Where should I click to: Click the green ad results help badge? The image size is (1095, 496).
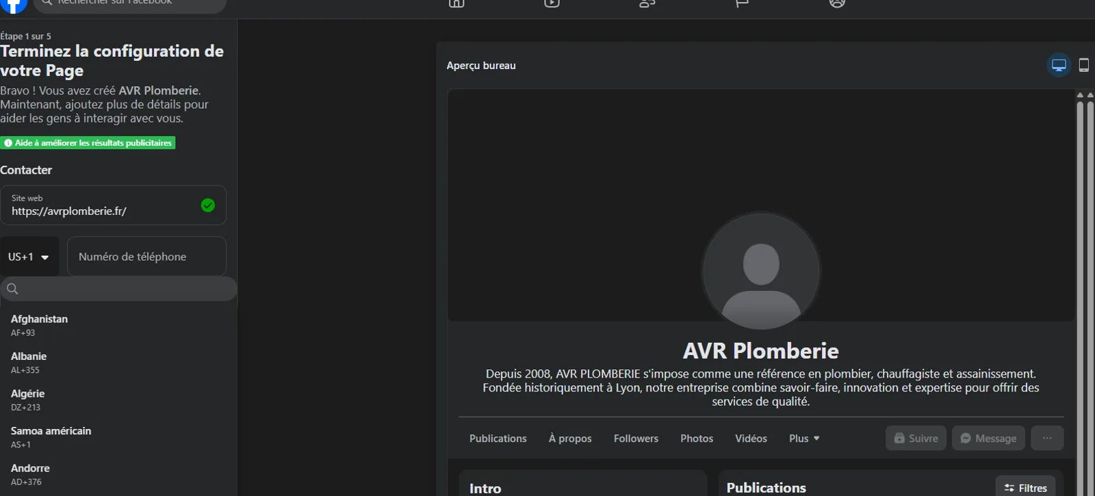pos(88,143)
